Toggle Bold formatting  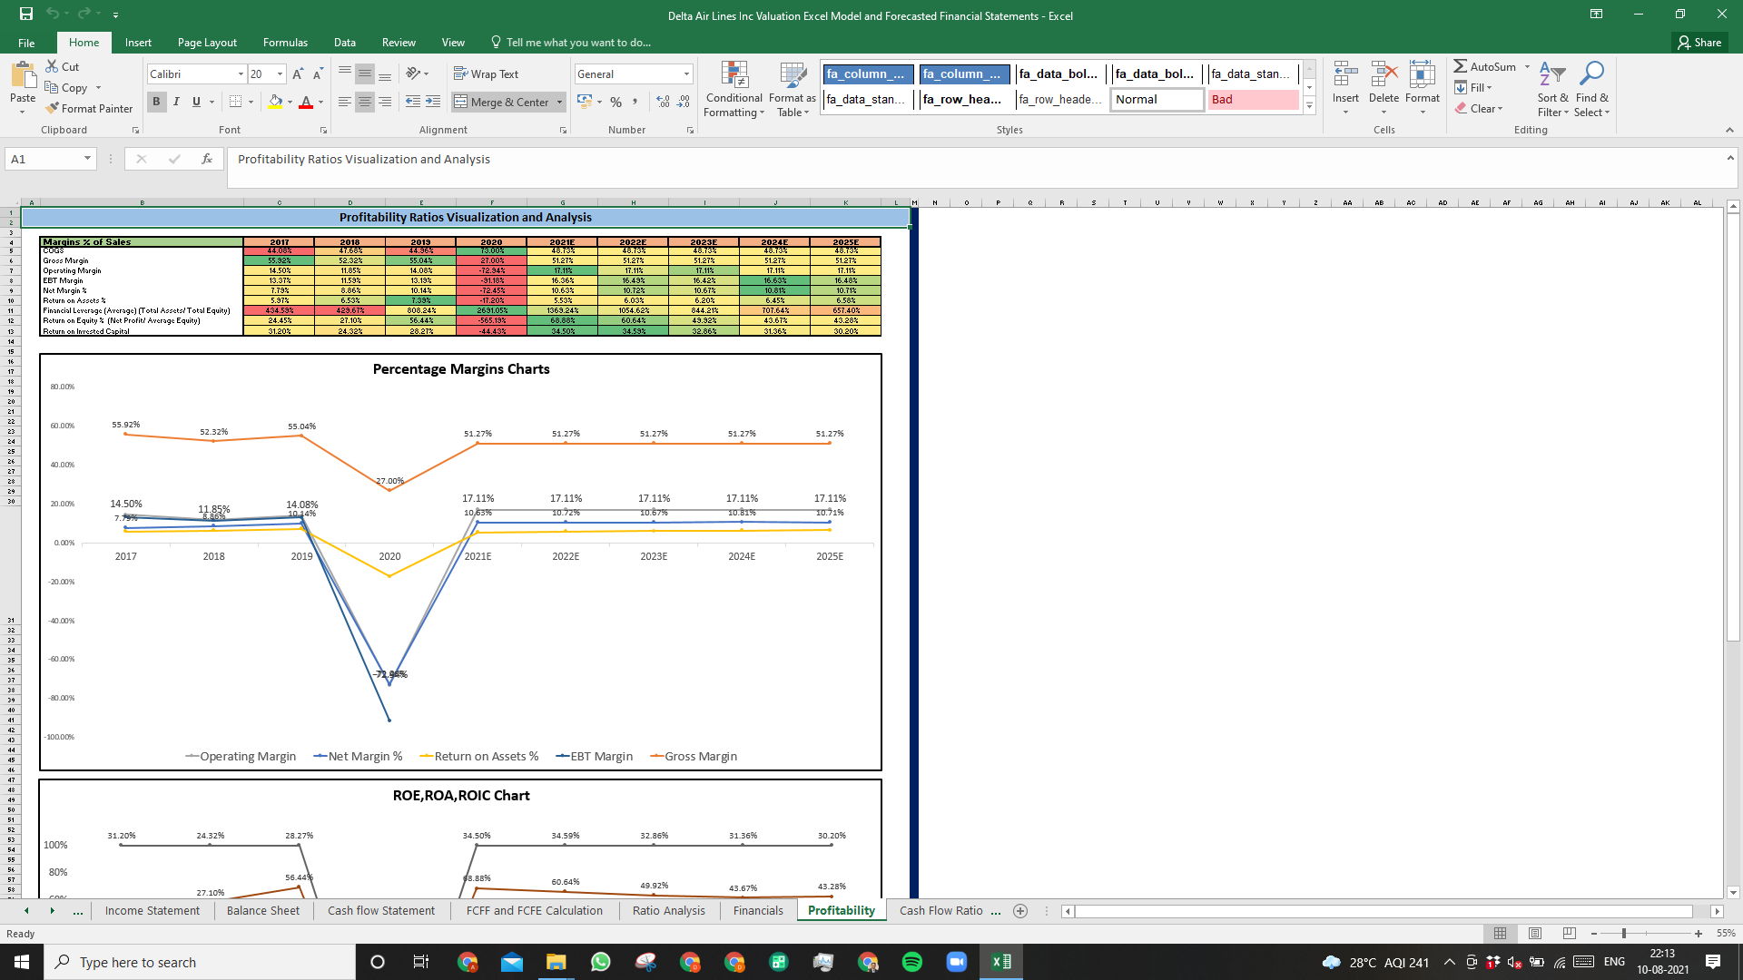(x=156, y=102)
